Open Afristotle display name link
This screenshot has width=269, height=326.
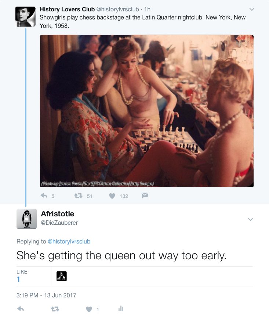click(57, 214)
